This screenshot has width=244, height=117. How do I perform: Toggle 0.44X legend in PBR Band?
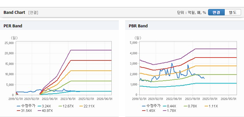pos(169,106)
